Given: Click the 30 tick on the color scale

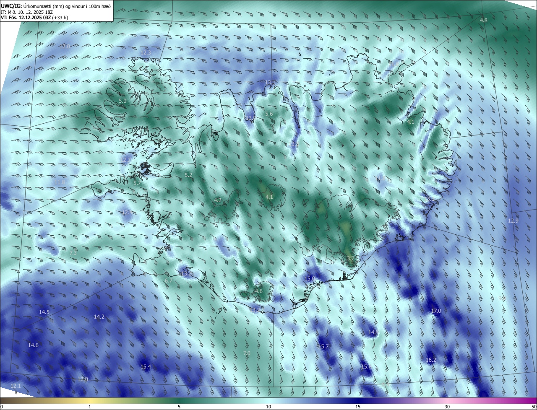Looking at the screenshot, I should pos(447,407).
